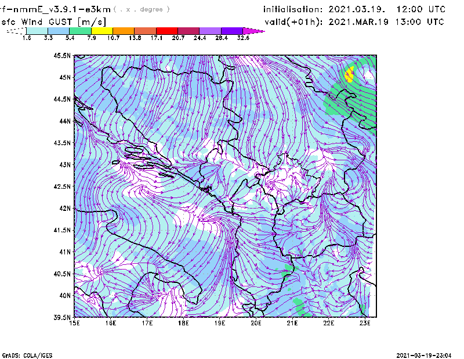Click the 'GrADS: COLA/IGES' credit text
The width and height of the screenshot is (464, 359).
click(27, 356)
